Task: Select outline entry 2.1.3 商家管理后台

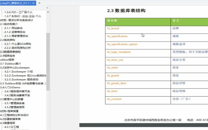Action: (x=16, y=36)
